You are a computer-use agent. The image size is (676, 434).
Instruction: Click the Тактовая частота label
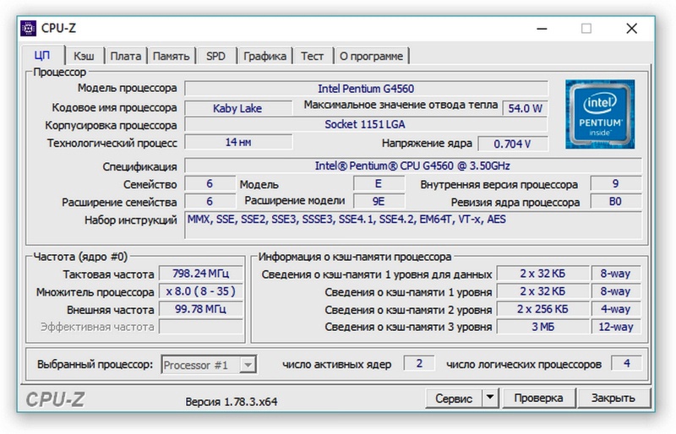click(108, 274)
